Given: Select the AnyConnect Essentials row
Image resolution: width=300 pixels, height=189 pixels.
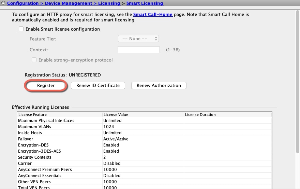Looking at the screenshot, I should coord(145,175).
